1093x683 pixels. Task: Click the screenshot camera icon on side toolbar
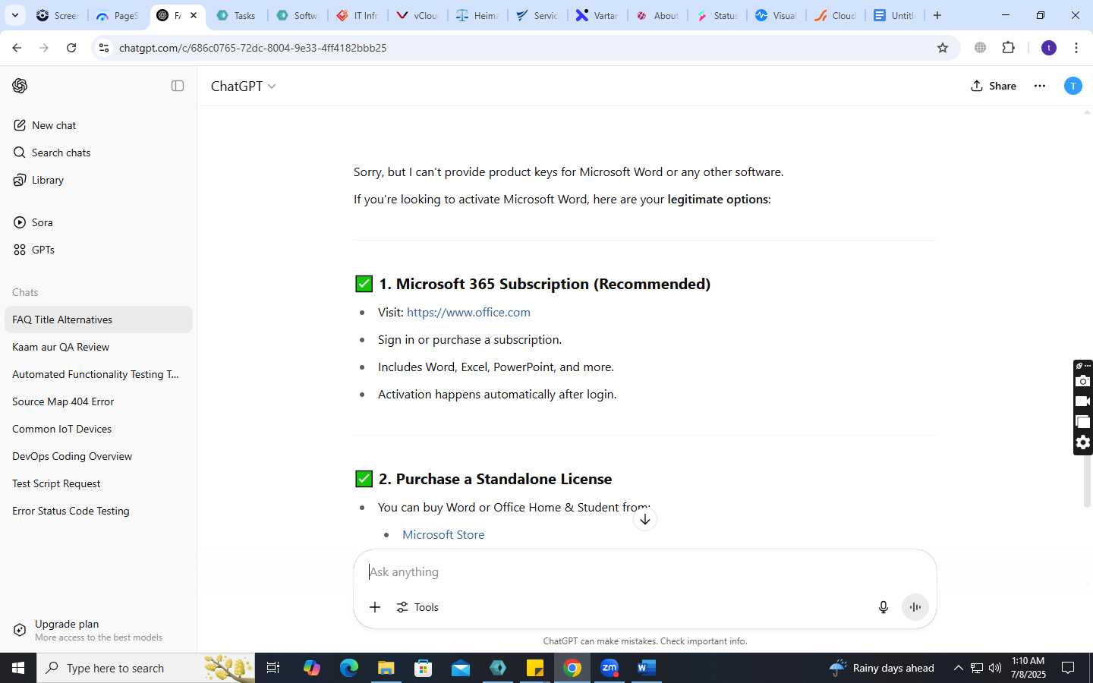click(x=1083, y=381)
